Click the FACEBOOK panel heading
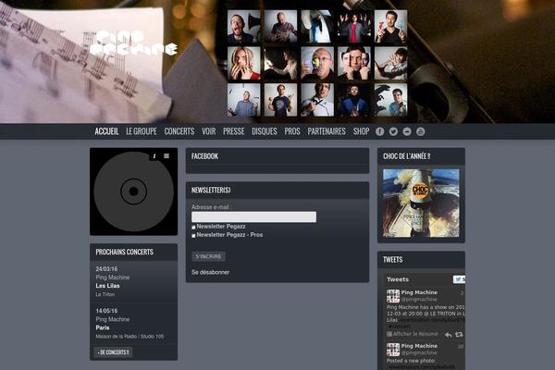This screenshot has height=370, width=555. pos(204,156)
